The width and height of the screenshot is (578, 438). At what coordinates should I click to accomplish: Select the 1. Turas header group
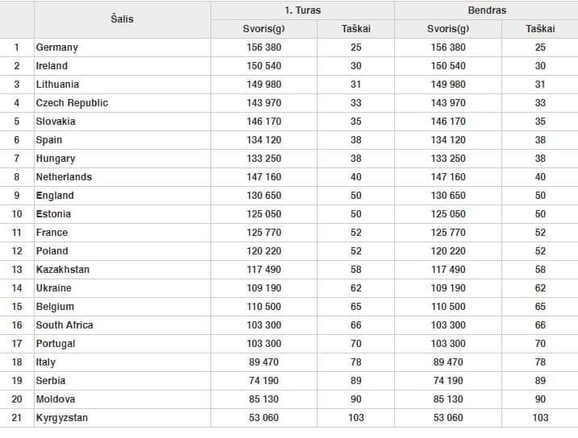tap(302, 10)
